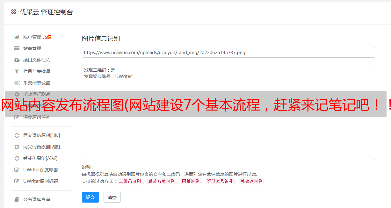
Task: Click the 疑似账号识别 filter tag
Action: [220, 181]
